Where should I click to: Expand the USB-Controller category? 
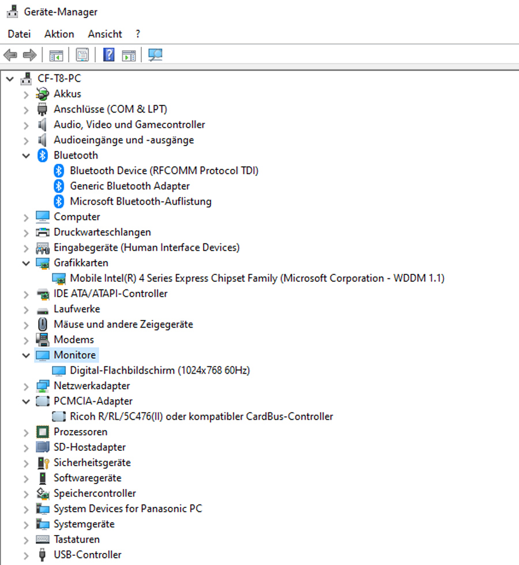click(x=26, y=555)
